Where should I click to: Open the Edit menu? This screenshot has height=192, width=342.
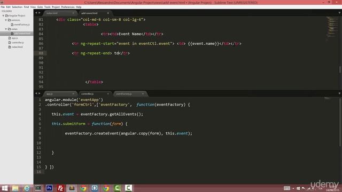(x=9, y=7)
